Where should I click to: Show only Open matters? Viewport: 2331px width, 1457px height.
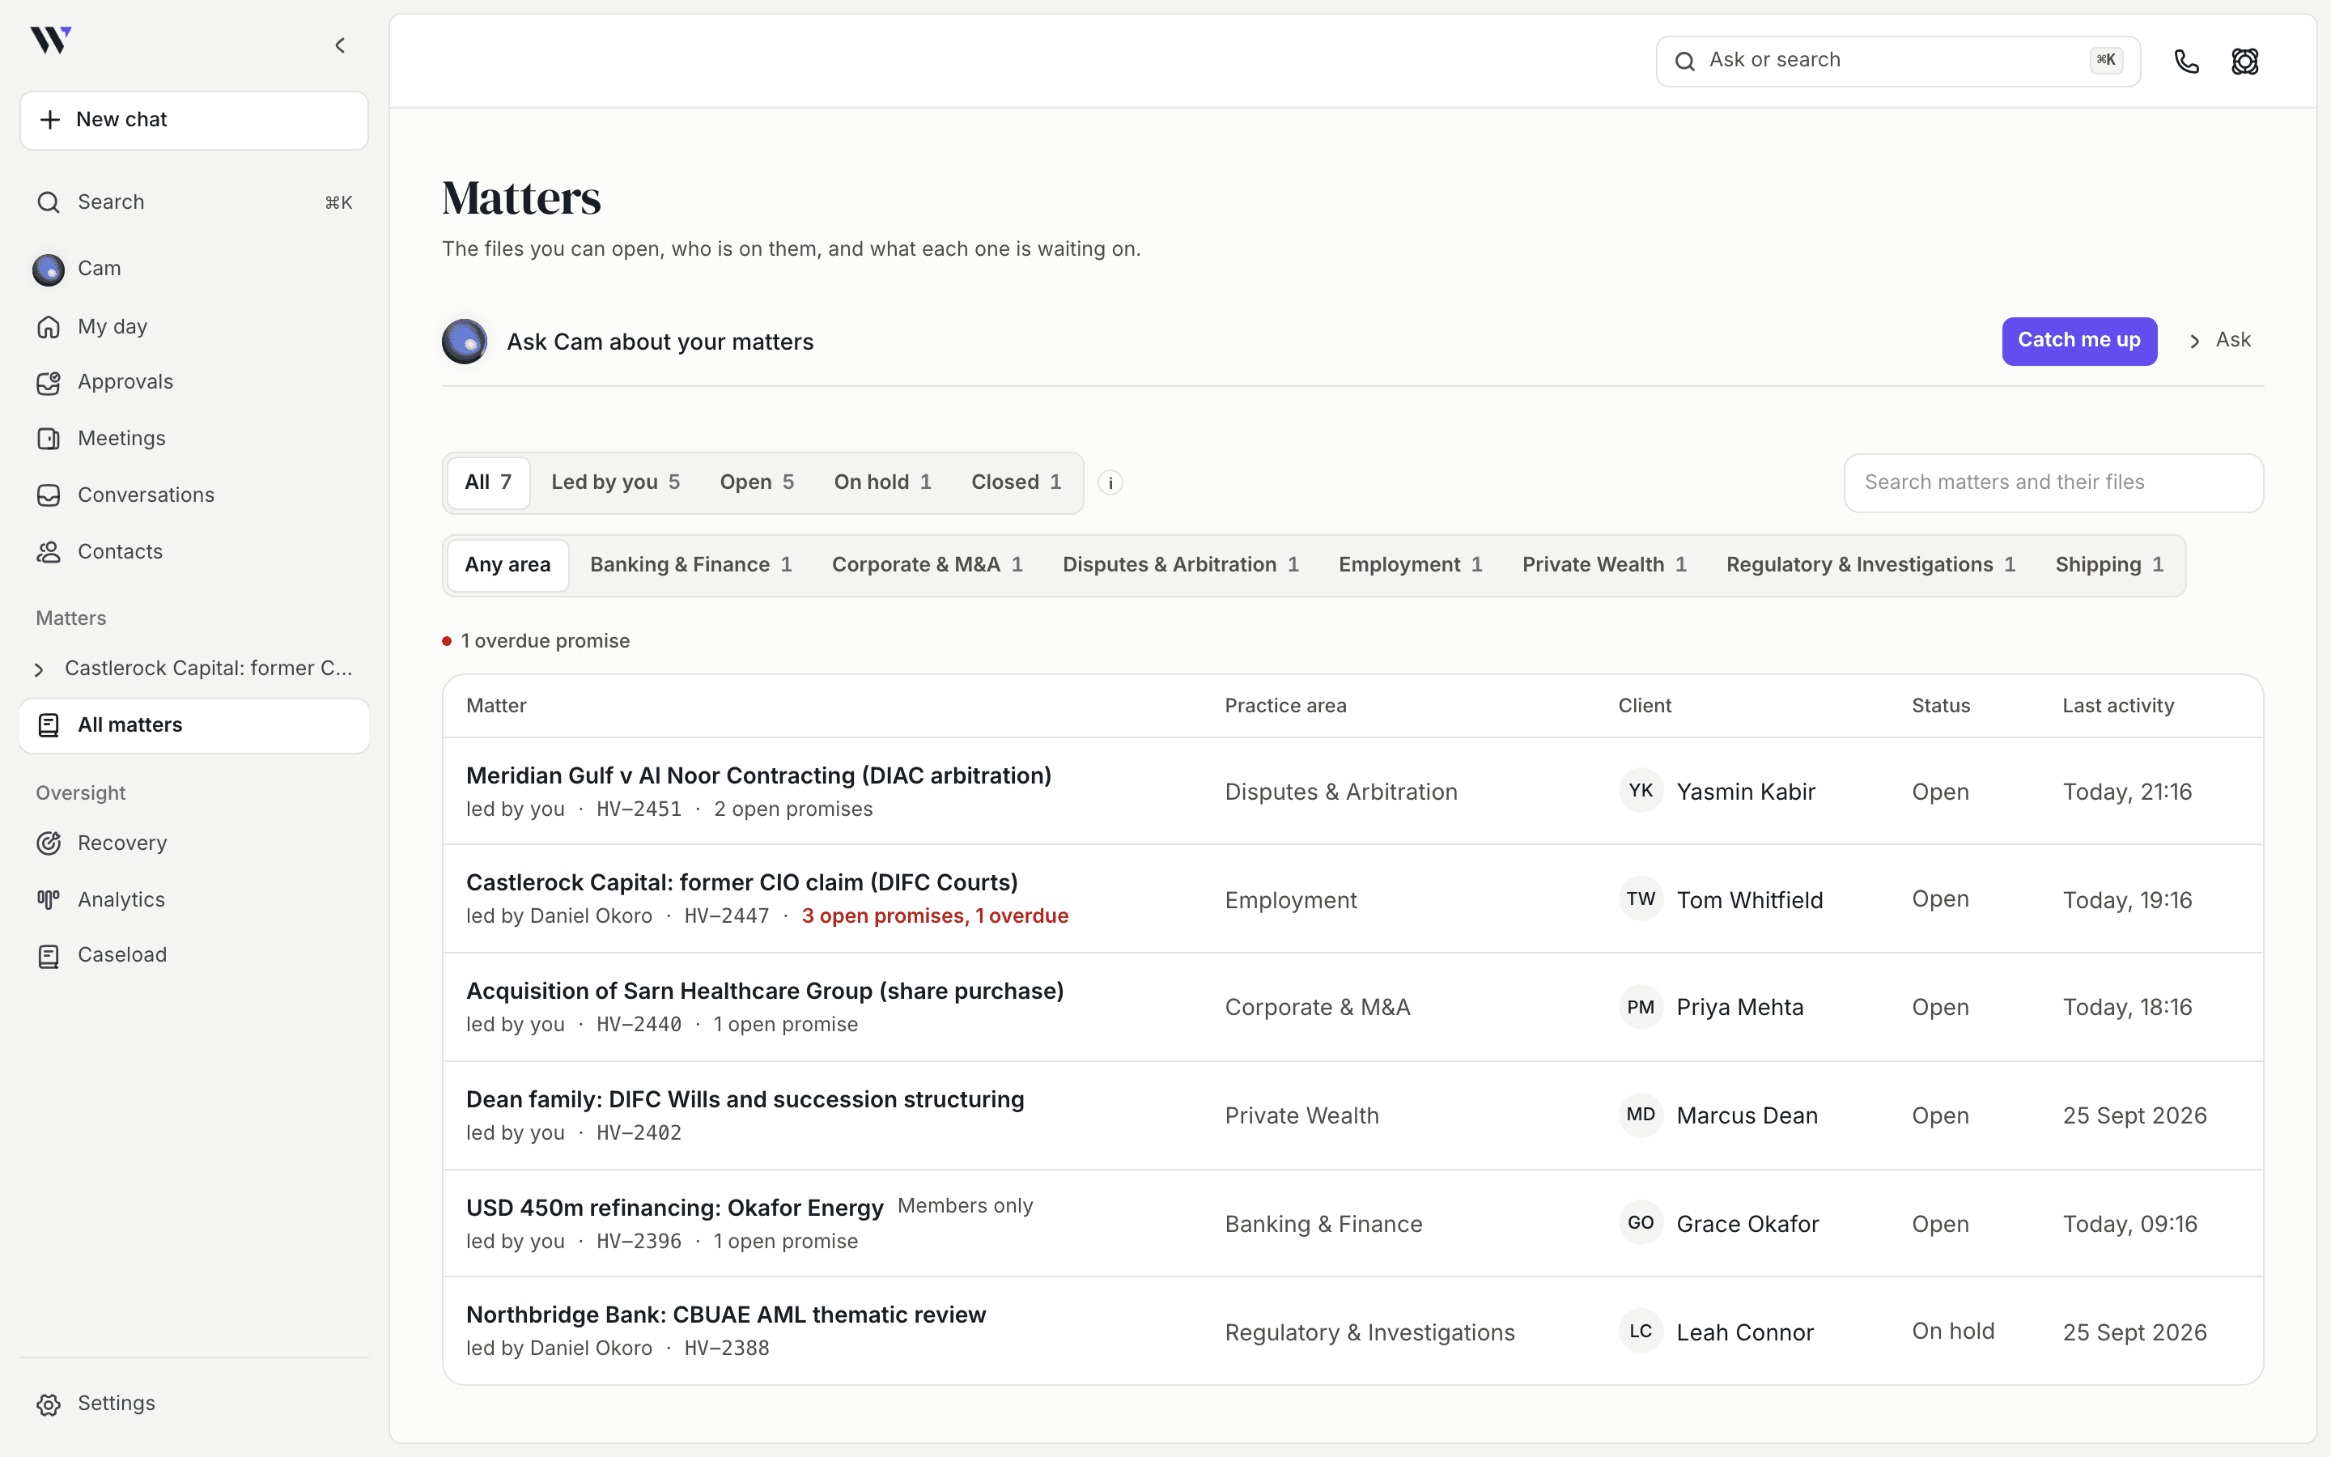tap(757, 482)
